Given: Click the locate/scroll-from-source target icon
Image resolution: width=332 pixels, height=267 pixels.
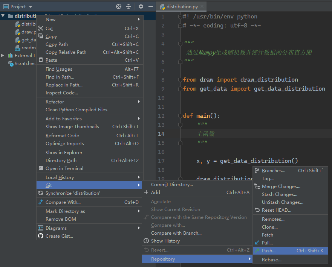Looking at the screenshot, I should 119,6.
